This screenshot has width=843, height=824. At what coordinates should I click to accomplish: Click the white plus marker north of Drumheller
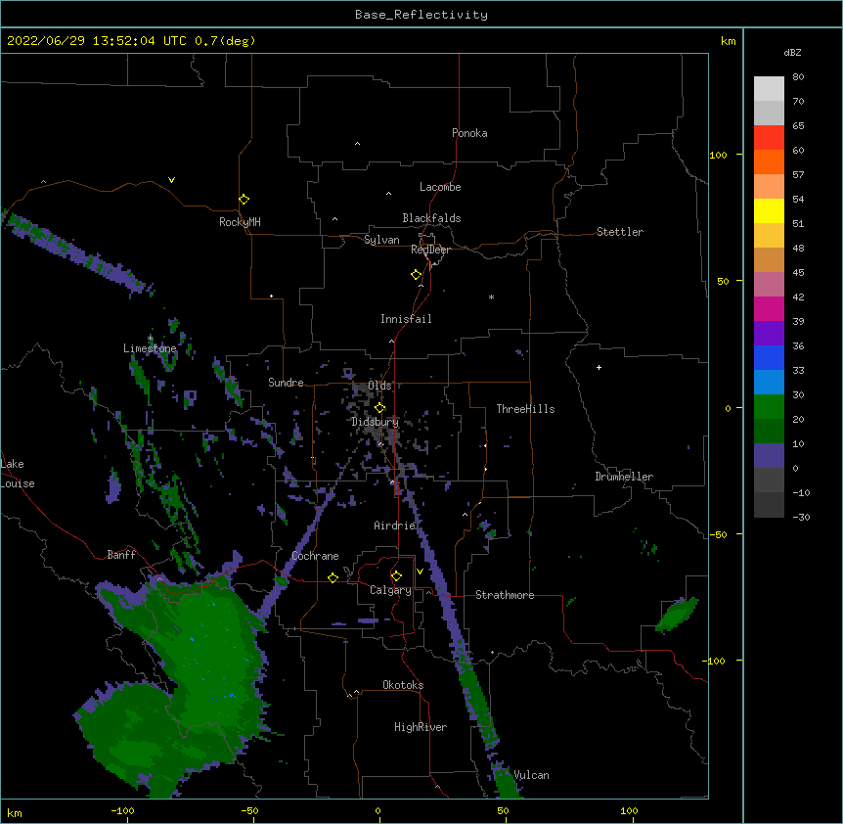tap(599, 367)
